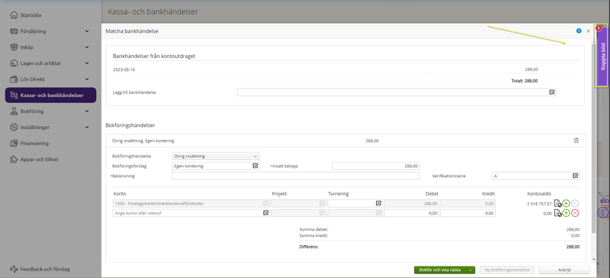Open lookup icon in Bokföringsförslag field
The height and width of the screenshot is (278, 610).
(255, 166)
